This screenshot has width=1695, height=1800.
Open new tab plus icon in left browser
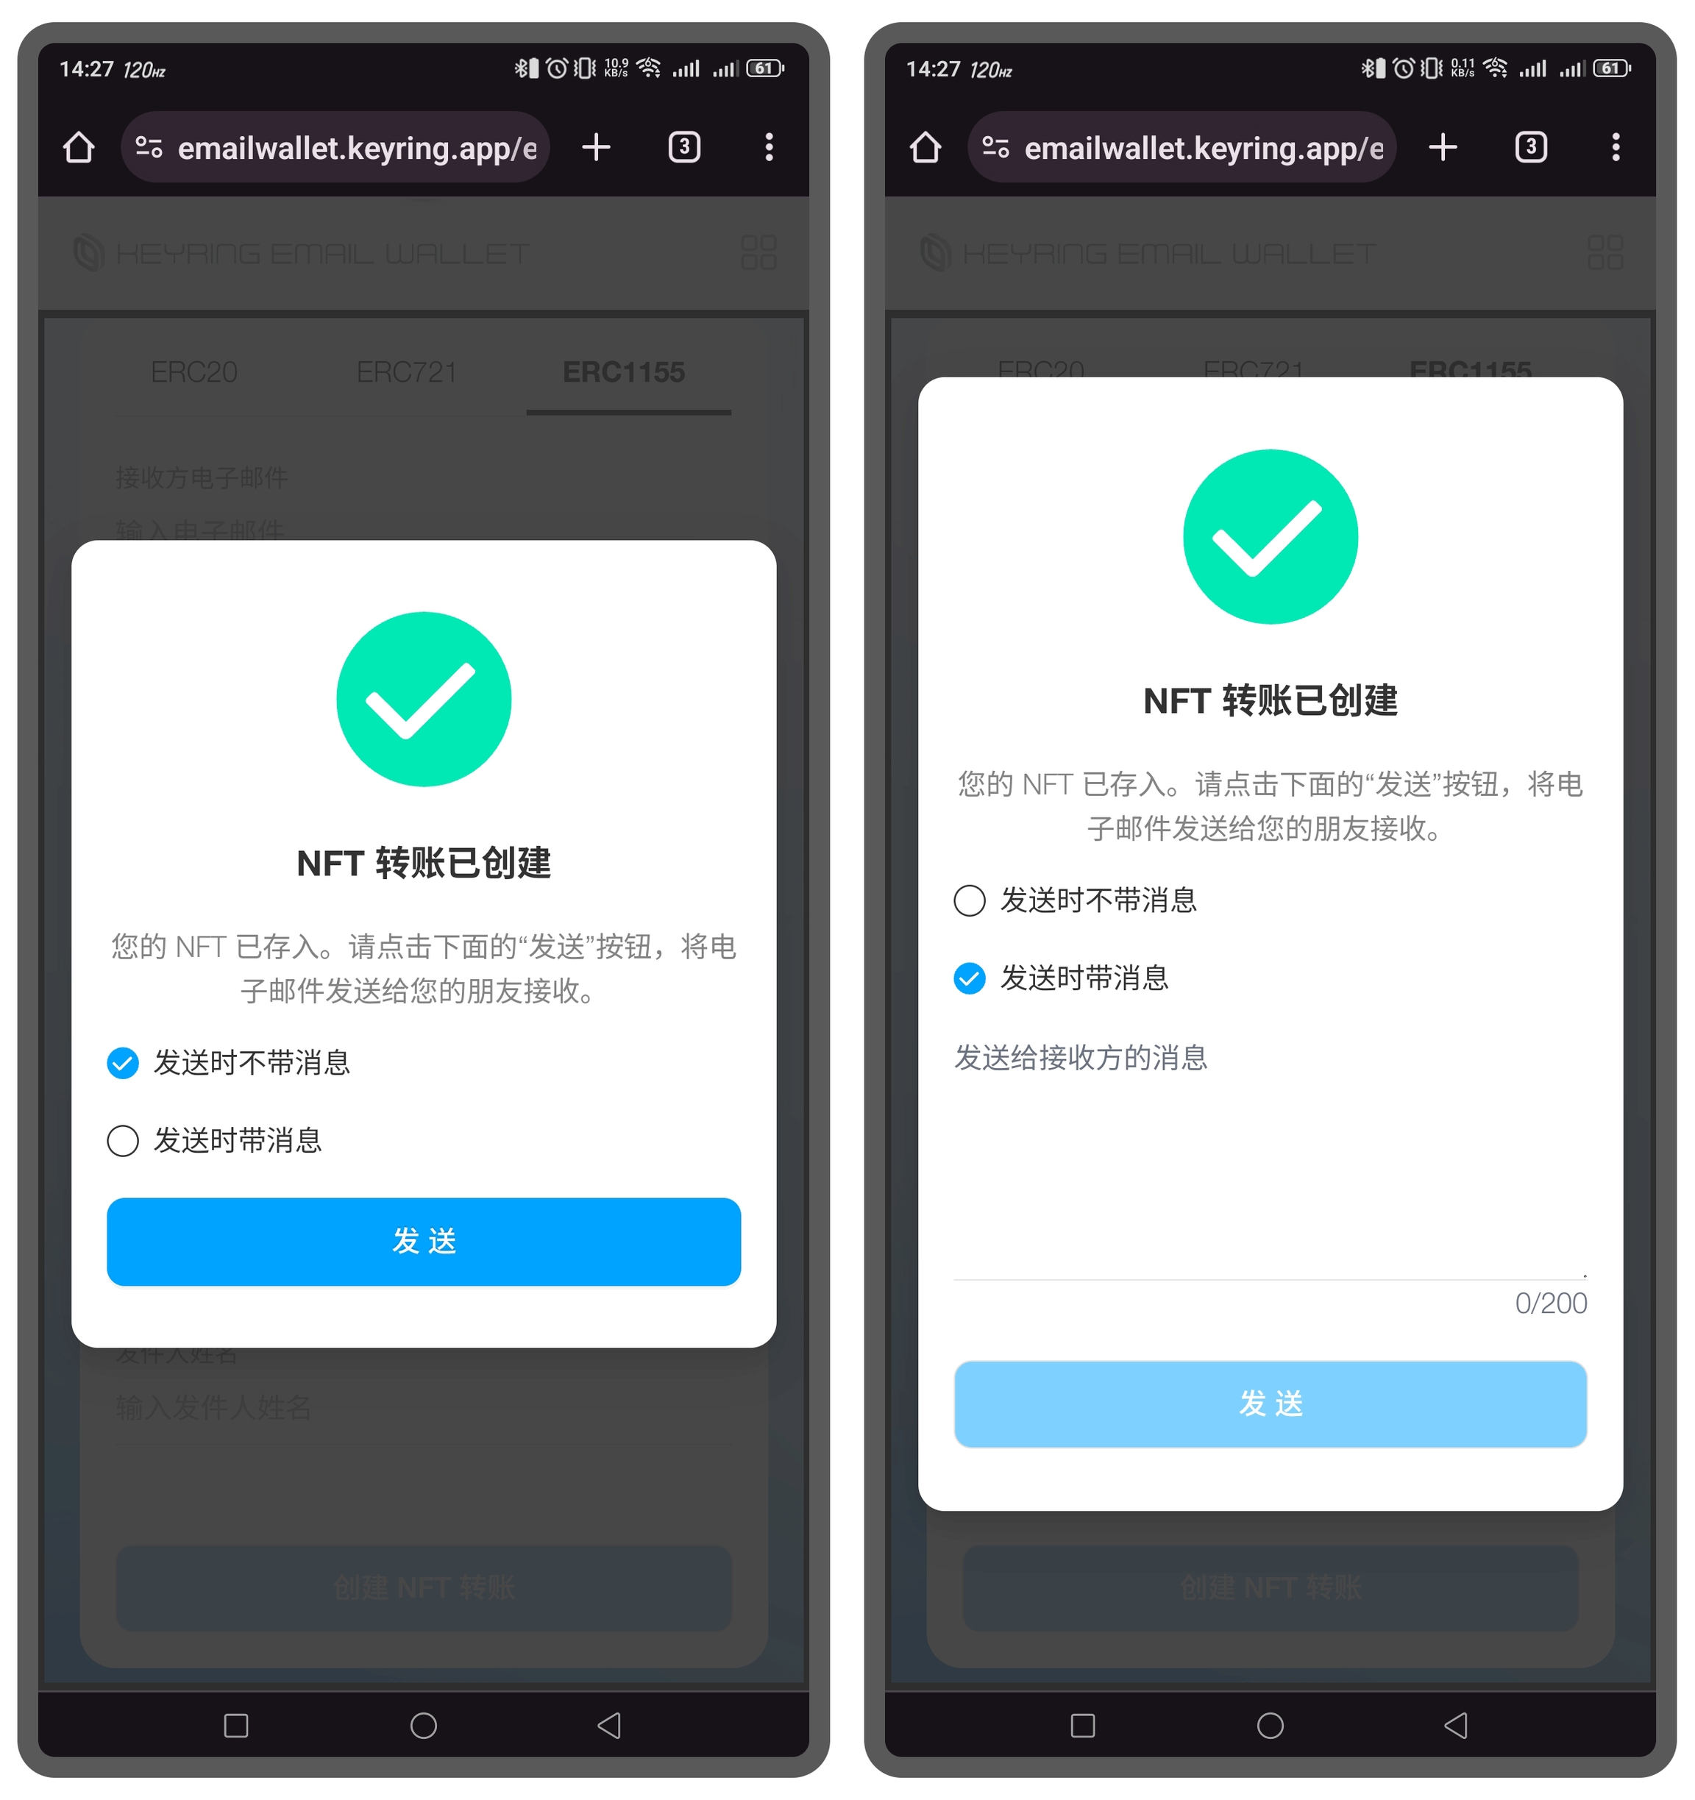tap(596, 146)
